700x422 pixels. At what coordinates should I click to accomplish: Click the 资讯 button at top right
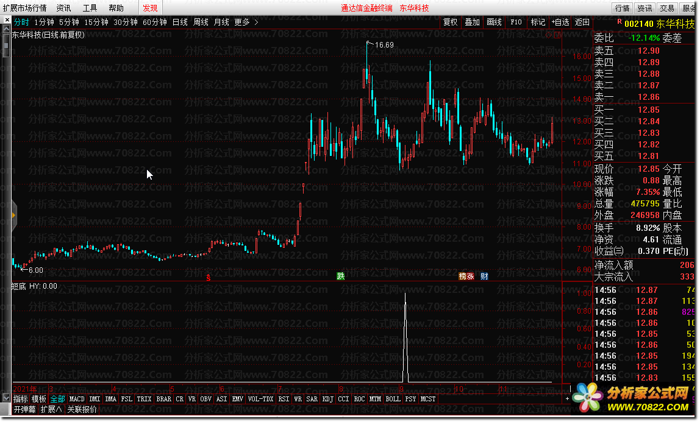click(645, 8)
